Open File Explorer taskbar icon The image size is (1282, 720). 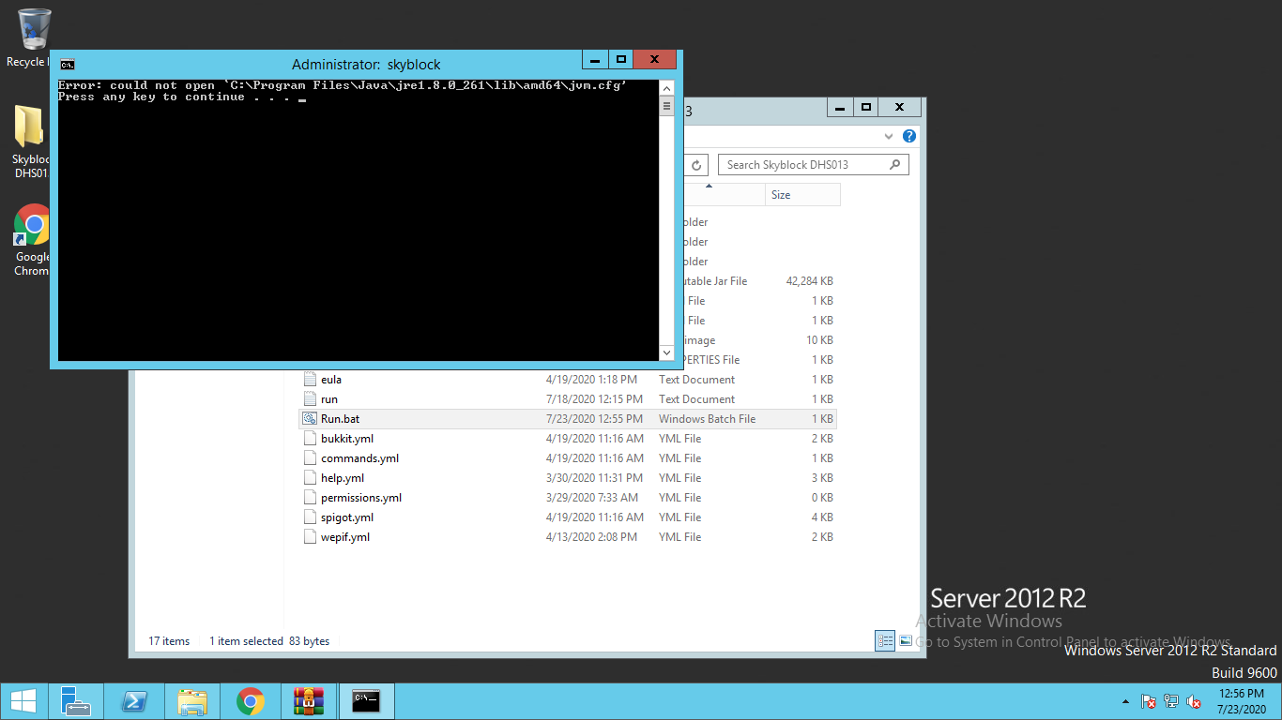[x=192, y=701]
